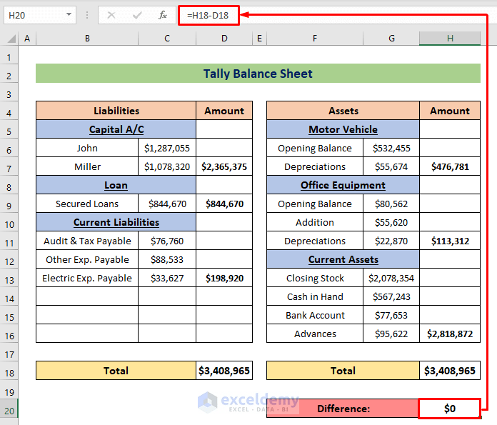Select the Assets header cell
497x425 pixels.
tap(343, 111)
